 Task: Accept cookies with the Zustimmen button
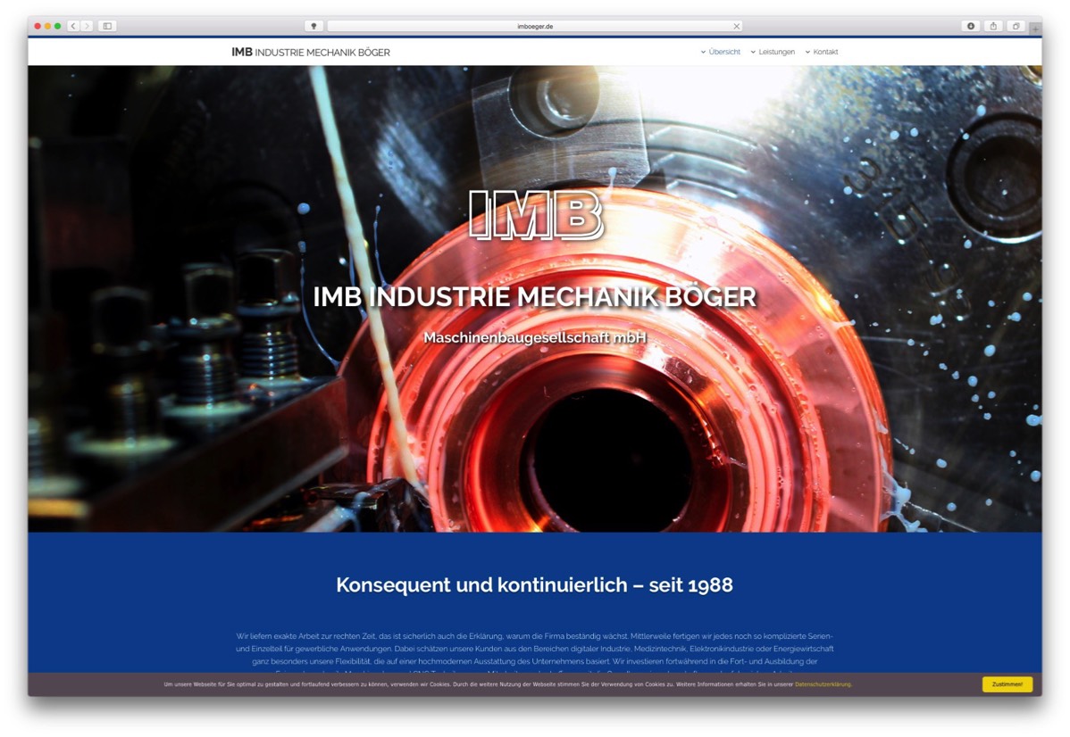coord(1007,684)
